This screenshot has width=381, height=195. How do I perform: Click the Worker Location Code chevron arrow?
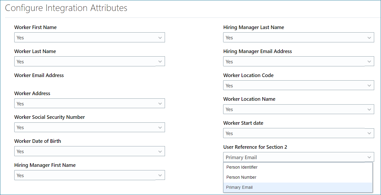[369, 86]
